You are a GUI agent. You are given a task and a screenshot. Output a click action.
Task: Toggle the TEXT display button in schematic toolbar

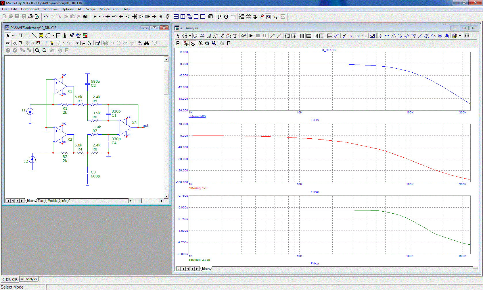[8, 43]
